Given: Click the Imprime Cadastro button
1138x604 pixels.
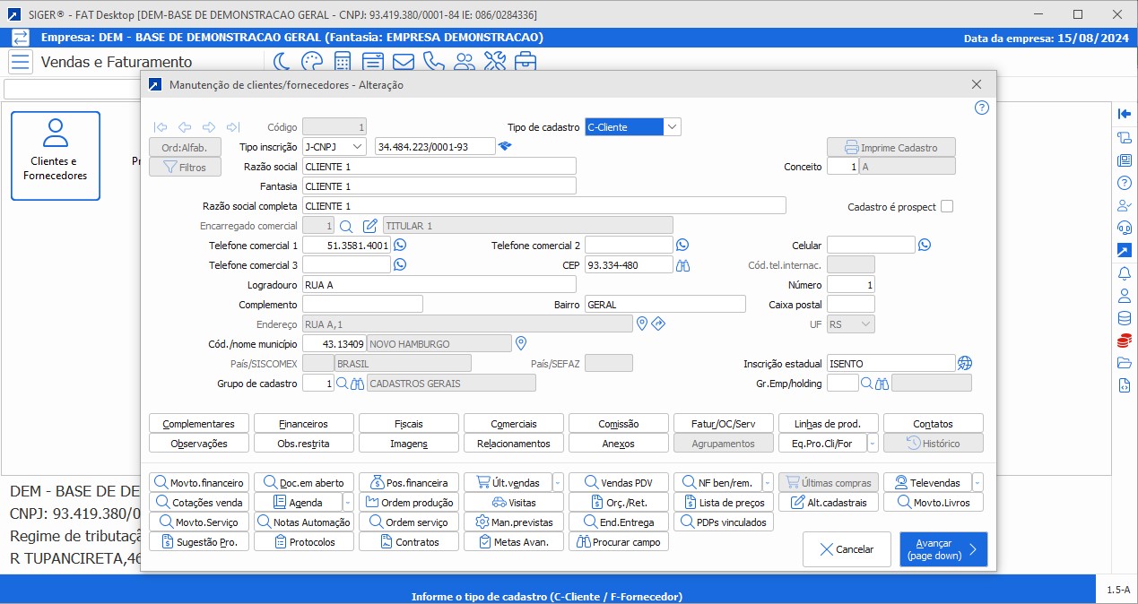Looking at the screenshot, I should click(890, 147).
